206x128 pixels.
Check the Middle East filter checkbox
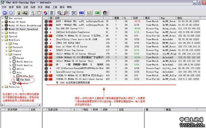(x=18, y=76)
